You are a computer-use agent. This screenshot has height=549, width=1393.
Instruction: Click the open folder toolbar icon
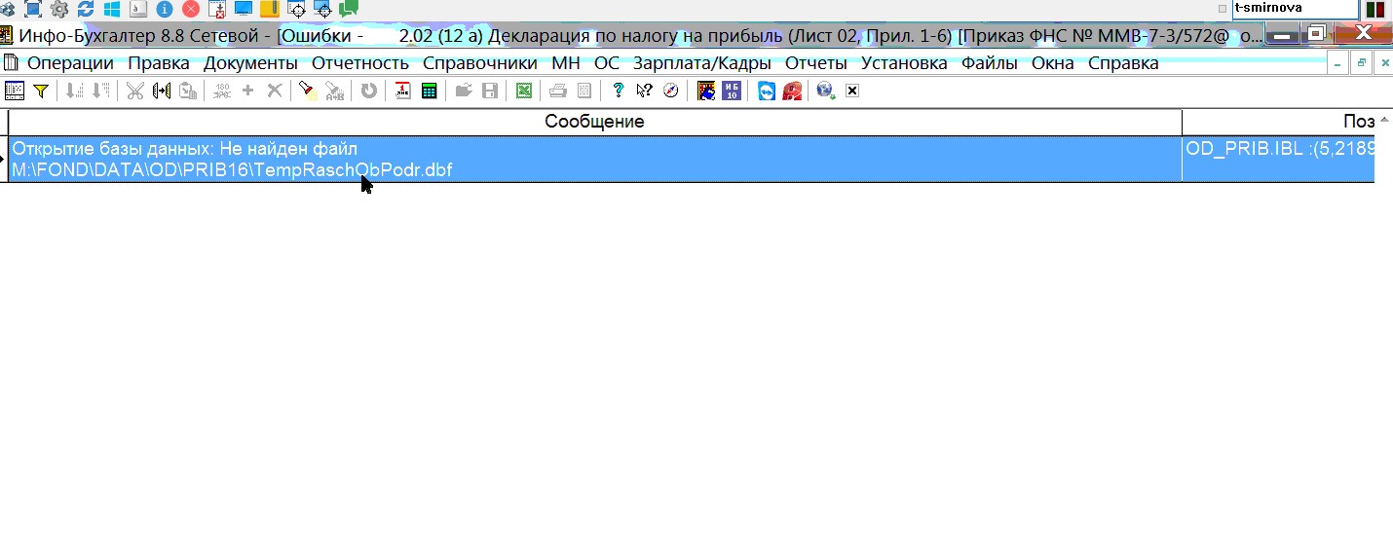(x=464, y=91)
